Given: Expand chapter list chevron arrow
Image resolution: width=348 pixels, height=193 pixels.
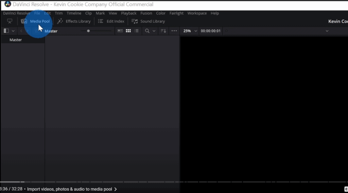Looking at the screenshot, I should (116, 189).
